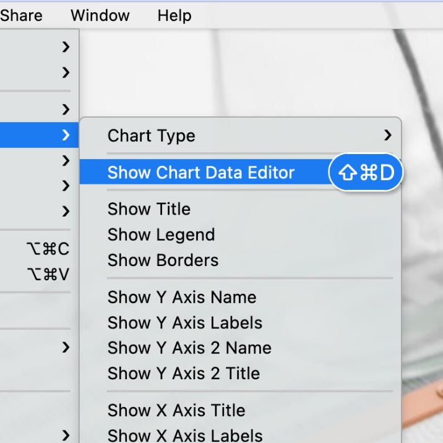Viewport: 443px width, 443px height.
Task: Select Show Y Axis 2 Name
Action: [189, 348]
